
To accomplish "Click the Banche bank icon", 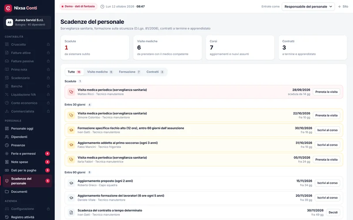I will [7, 86].
